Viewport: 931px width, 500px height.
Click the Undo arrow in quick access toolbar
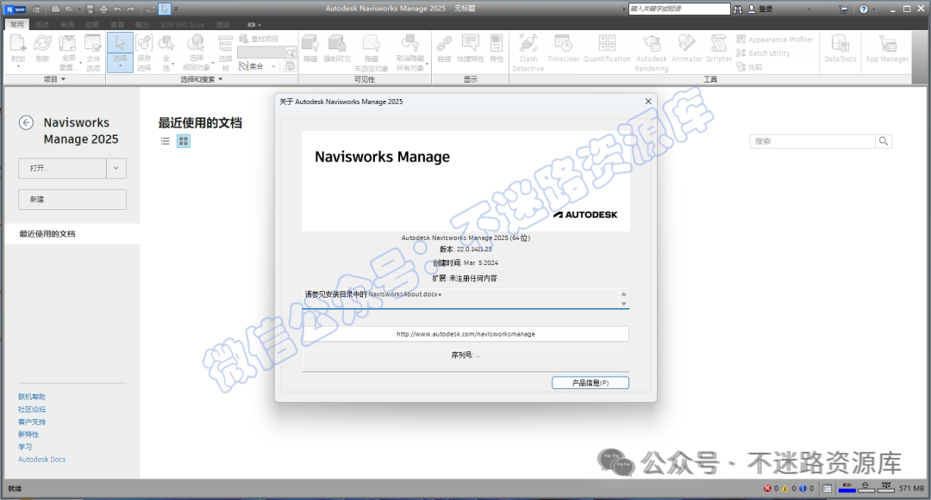point(117,9)
